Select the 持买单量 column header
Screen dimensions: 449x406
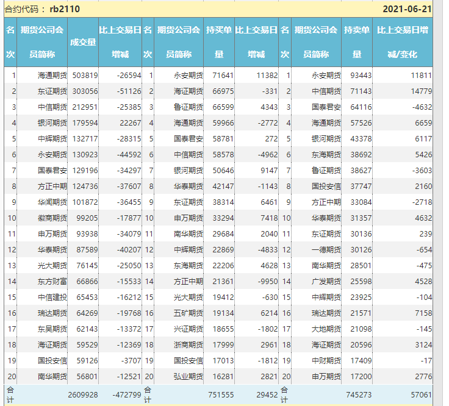(218, 42)
